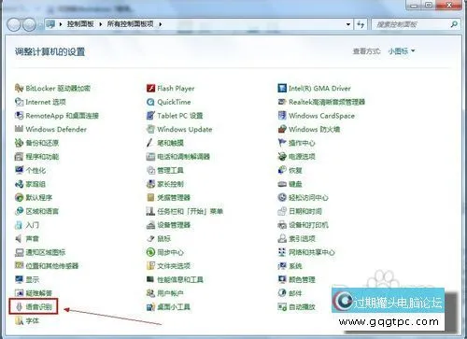The width and height of the screenshot is (467, 339).
Task: Open 鼠标 settings
Action: (x=159, y=238)
